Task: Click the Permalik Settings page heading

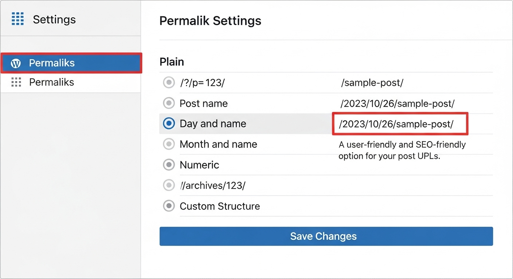Action: [x=210, y=21]
